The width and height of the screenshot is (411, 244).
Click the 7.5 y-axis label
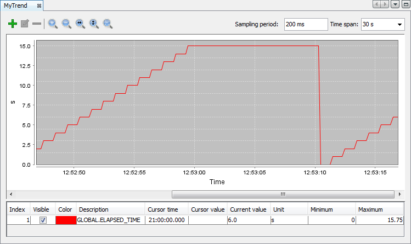(x=26, y=105)
